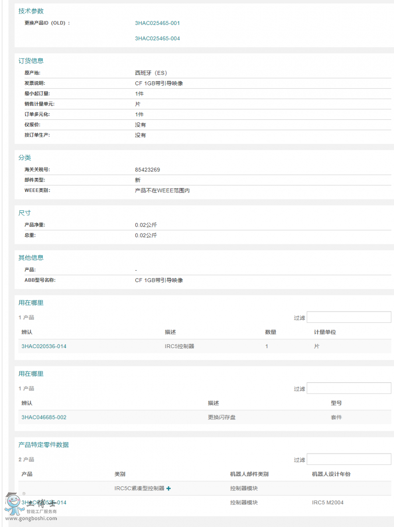Sort by the 计量单位 column header
The width and height of the screenshot is (394, 527).
[x=325, y=332]
